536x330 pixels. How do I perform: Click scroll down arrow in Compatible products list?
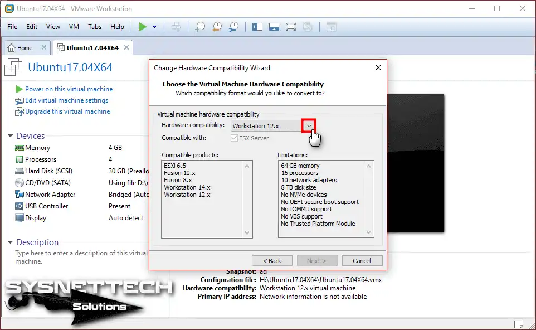point(247,233)
